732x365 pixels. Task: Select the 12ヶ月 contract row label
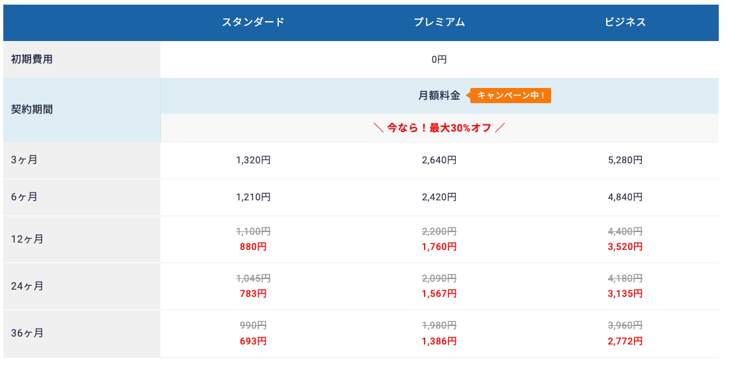point(27,239)
